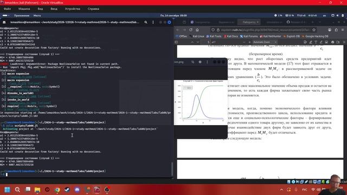Image resolution: width=347 pixels, height=195 pixels.
Task: Open the Приложения menu in Kali panel
Action: (x=22, y=16)
